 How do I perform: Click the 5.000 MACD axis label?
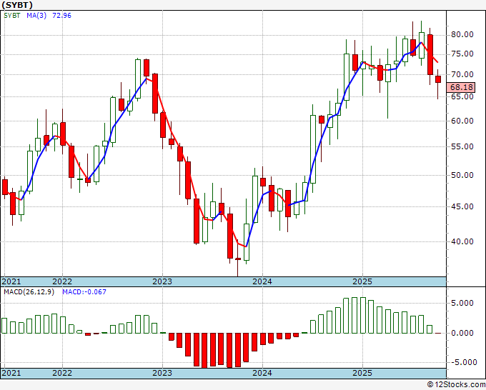(462, 303)
